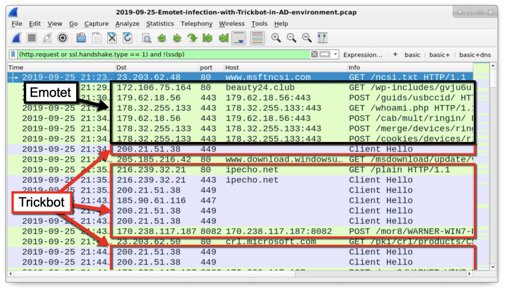Toggle packet list colorization
This screenshot has height=290, width=507.
coord(257,38)
